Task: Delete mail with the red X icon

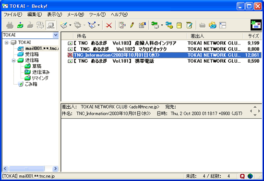Action: click(109, 25)
